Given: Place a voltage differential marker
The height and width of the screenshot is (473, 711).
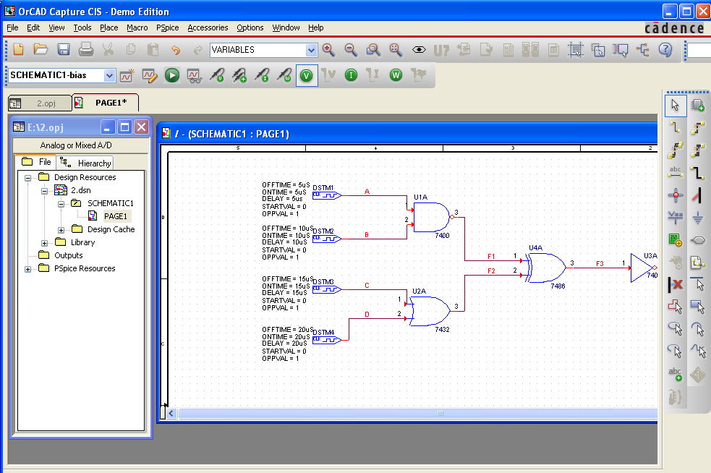Looking at the screenshot, I should 239,75.
